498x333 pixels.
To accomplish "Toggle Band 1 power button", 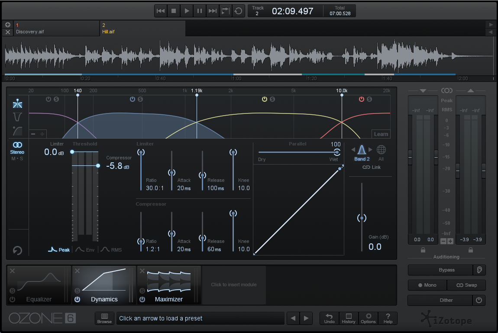I will [x=48, y=99].
